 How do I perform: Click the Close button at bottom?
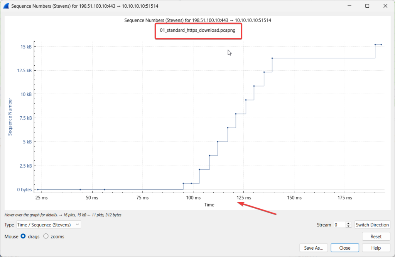[345, 248]
